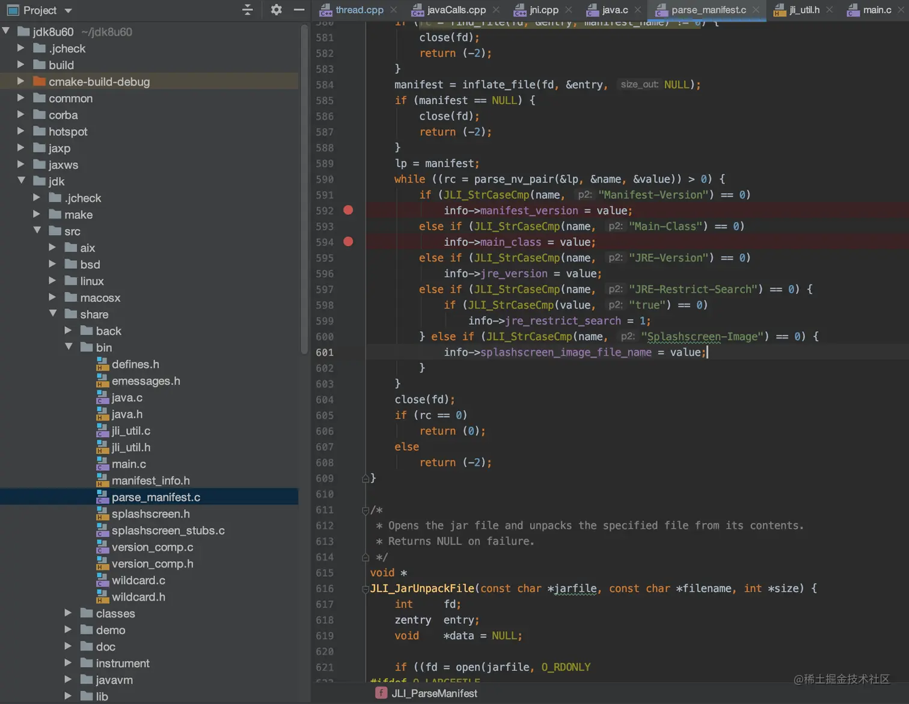Screen dimensions: 909x704
Task: Click the collapse all icon in Project panel
Action: point(247,10)
